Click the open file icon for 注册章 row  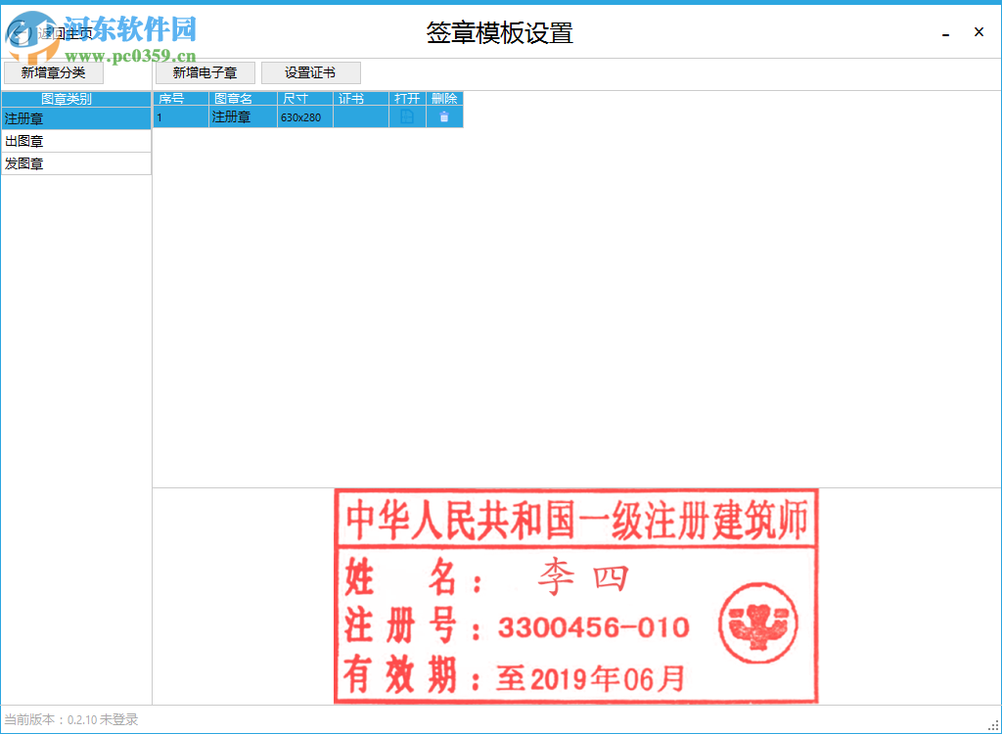[x=407, y=116]
